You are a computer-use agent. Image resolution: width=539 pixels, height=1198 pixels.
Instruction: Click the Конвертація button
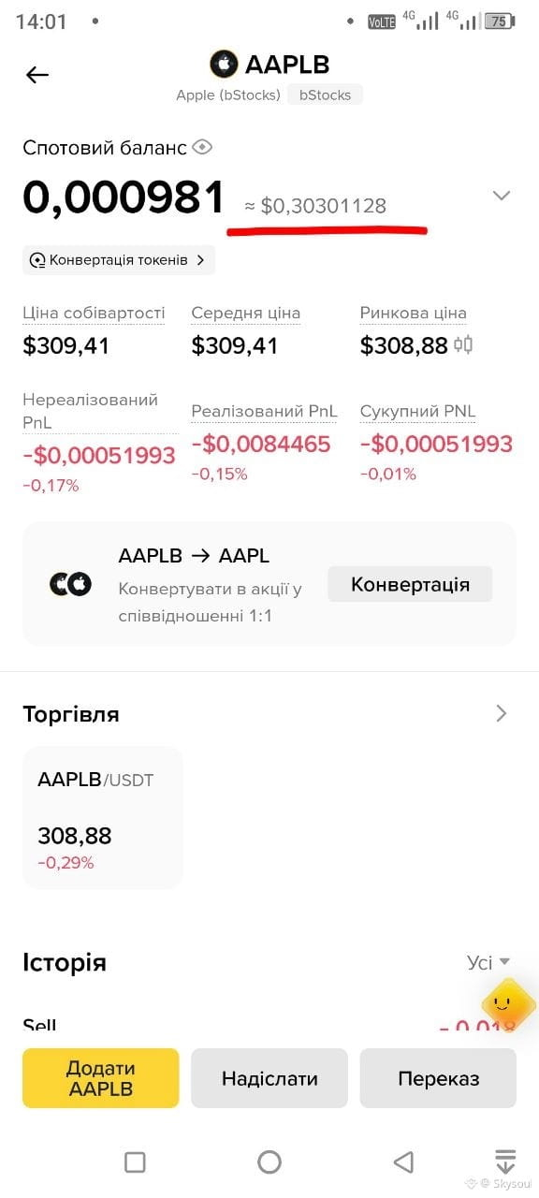click(410, 585)
